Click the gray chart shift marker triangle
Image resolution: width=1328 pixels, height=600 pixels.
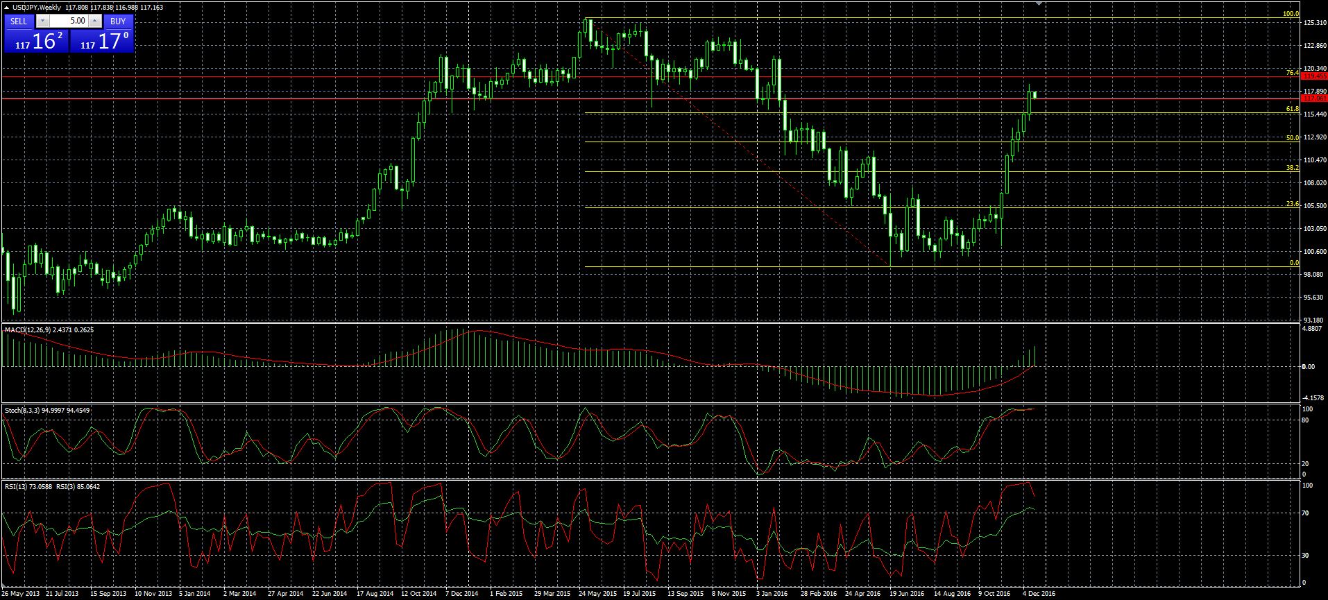coord(1039,3)
